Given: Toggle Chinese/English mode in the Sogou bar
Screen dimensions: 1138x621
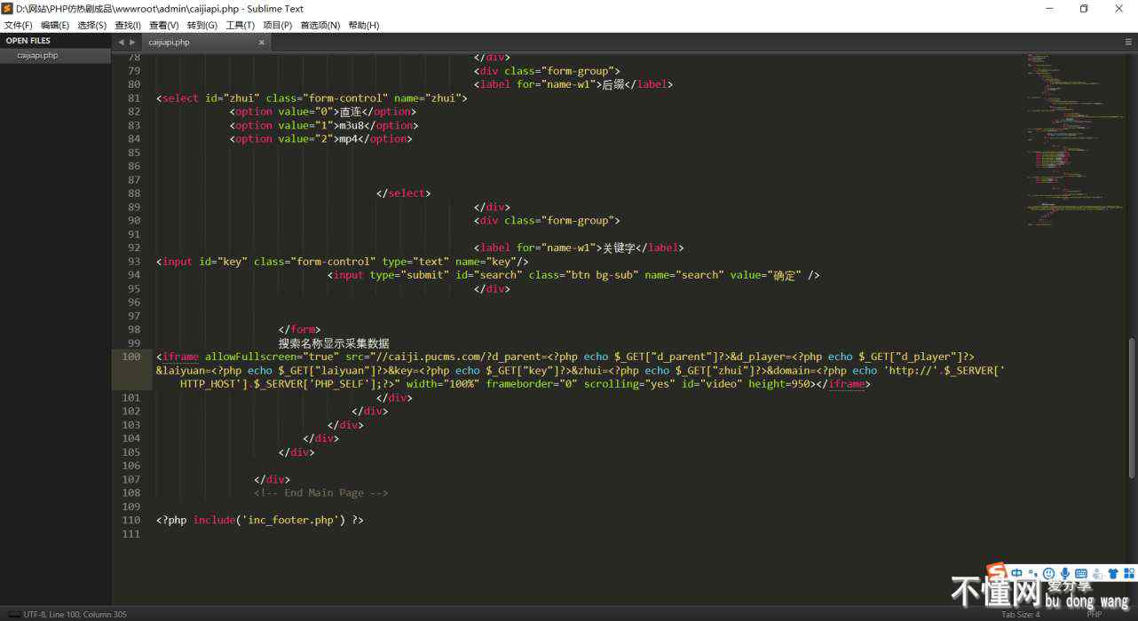Looking at the screenshot, I should click(x=1017, y=574).
